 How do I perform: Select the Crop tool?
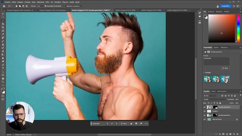3,27
